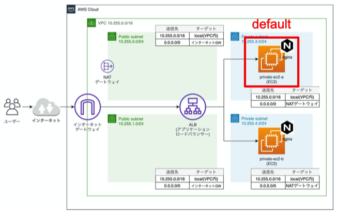
Task: Click 送信先 header in table under private-ec2-b
Action: (x=268, y=172)
